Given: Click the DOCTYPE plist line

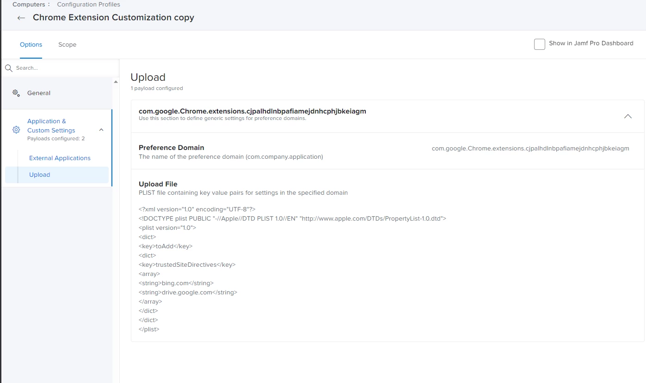Looking at the screenshot, I should click(292, 218).
